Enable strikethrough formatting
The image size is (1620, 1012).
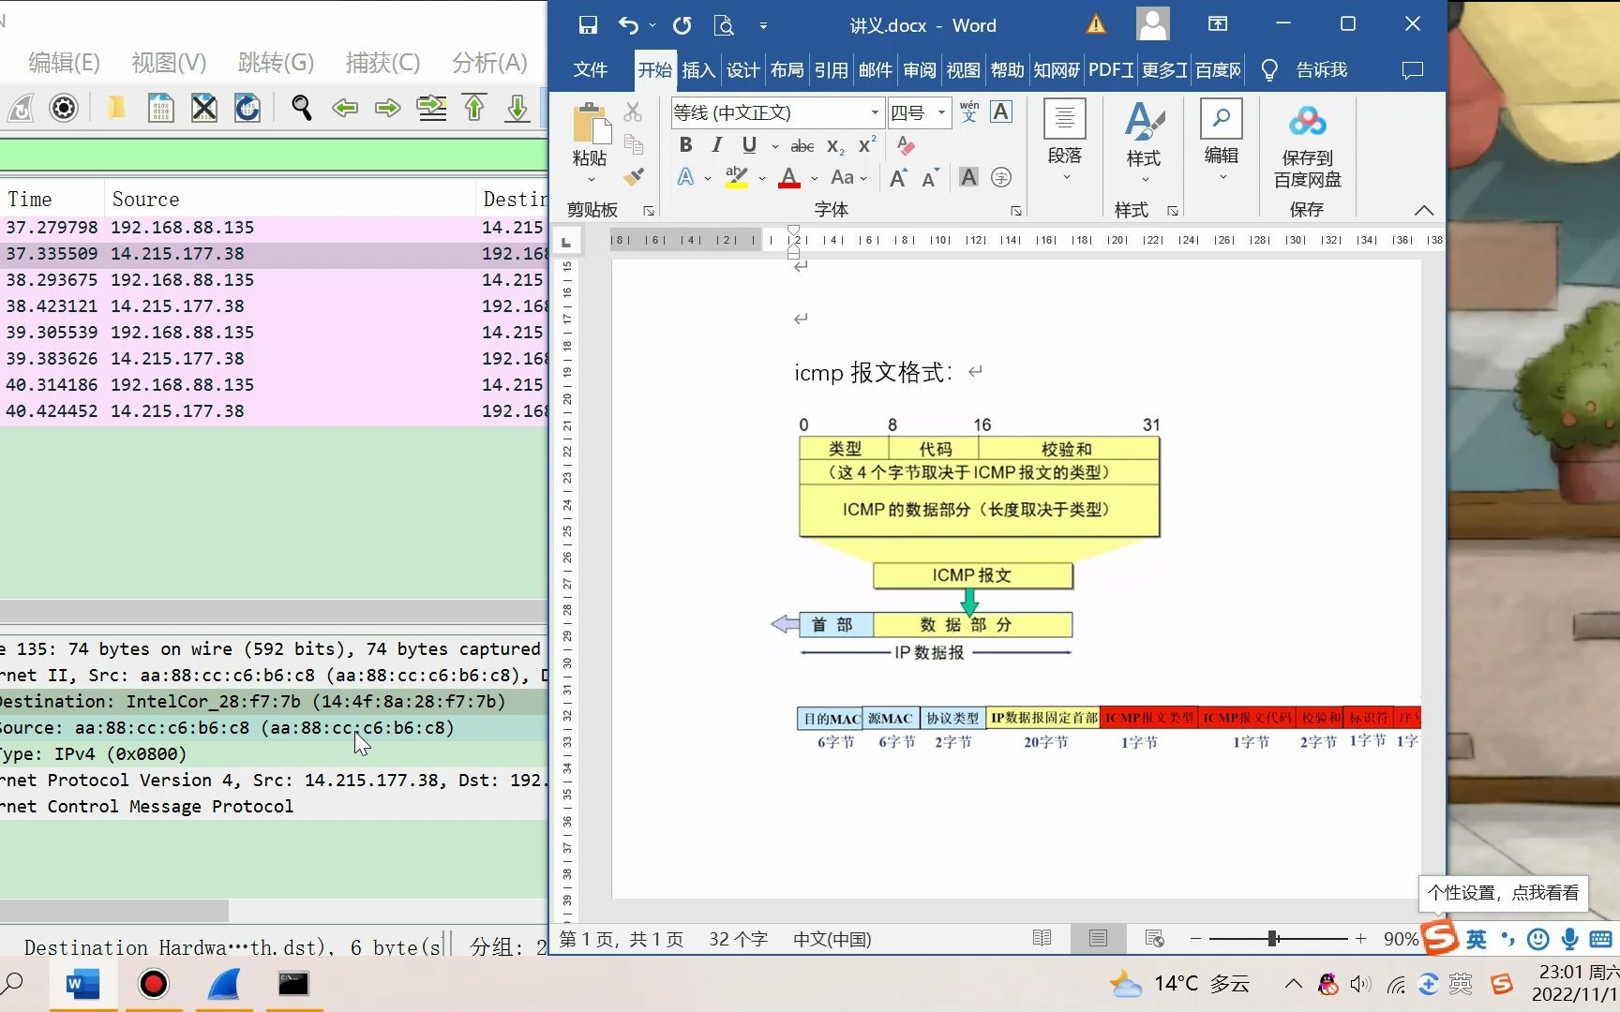(x=802, y=146)
